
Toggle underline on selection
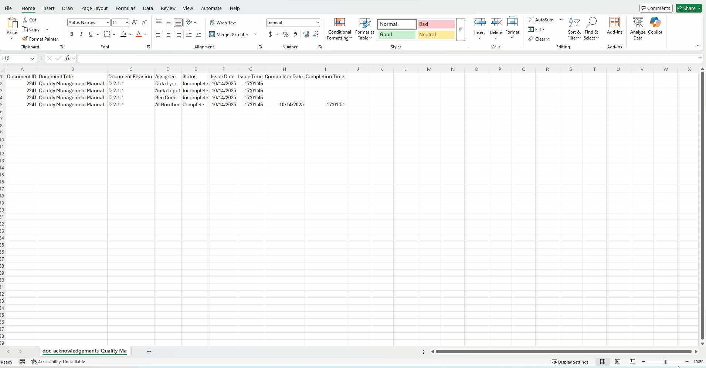click(91, 34)
